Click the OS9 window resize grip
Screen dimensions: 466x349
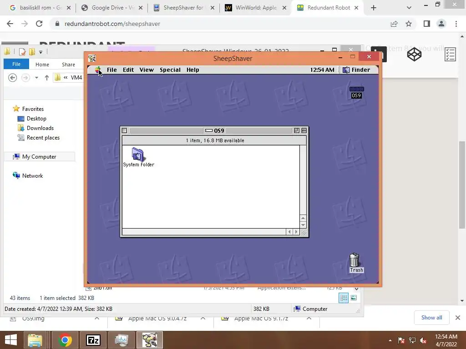point(304,232)
